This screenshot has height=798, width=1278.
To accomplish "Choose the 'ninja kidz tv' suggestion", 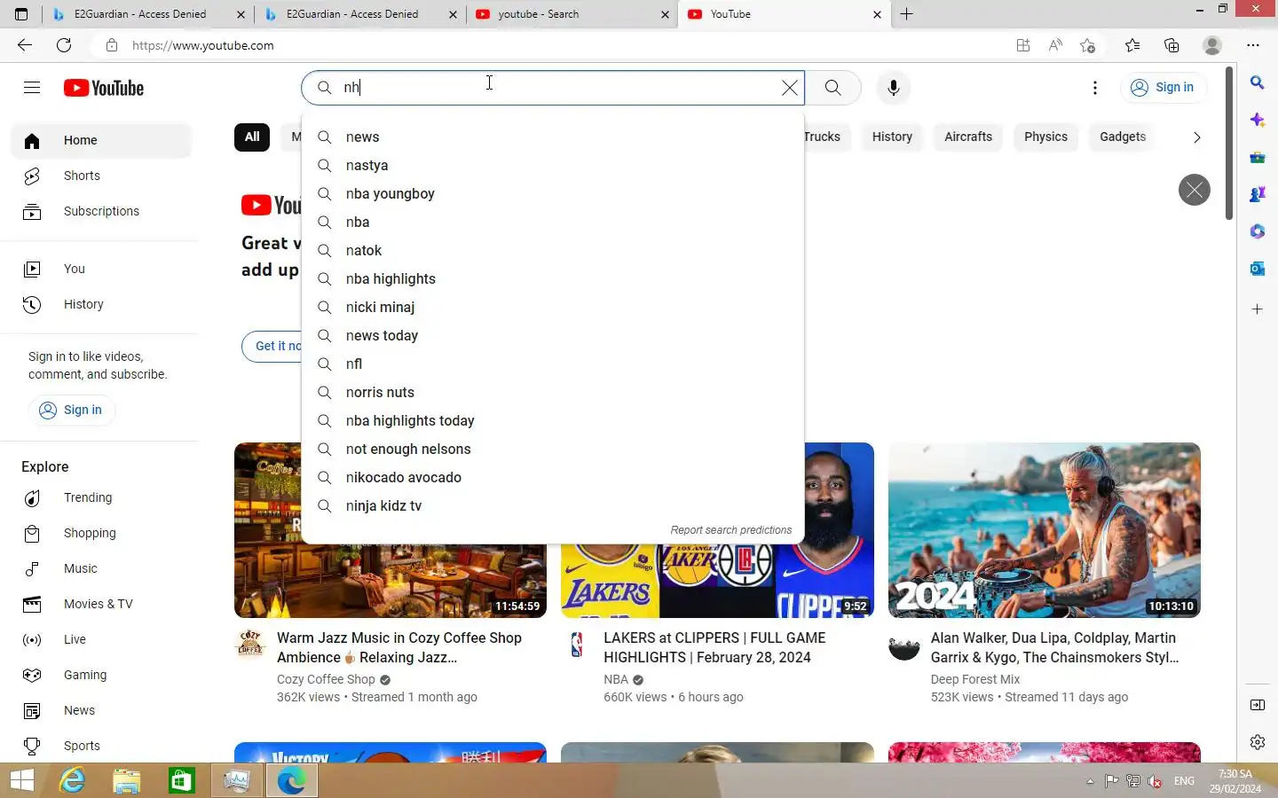I will point(553,505).
